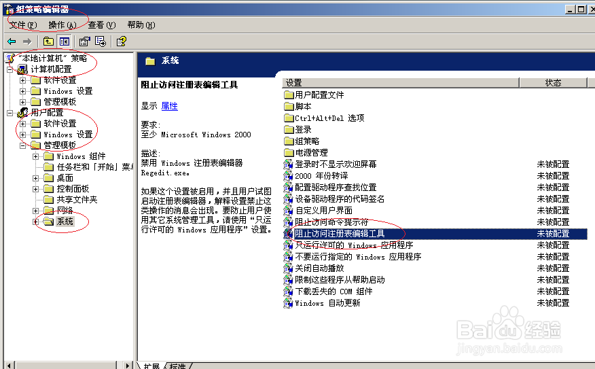This screenshot has height=369, width=595.
Task: Select '本地计算机' 策略 root node
Action: tap(53, 58)
